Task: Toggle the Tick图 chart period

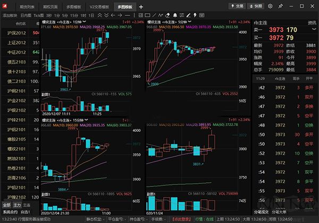Action: pyautogui.click(x=39, y=15)
